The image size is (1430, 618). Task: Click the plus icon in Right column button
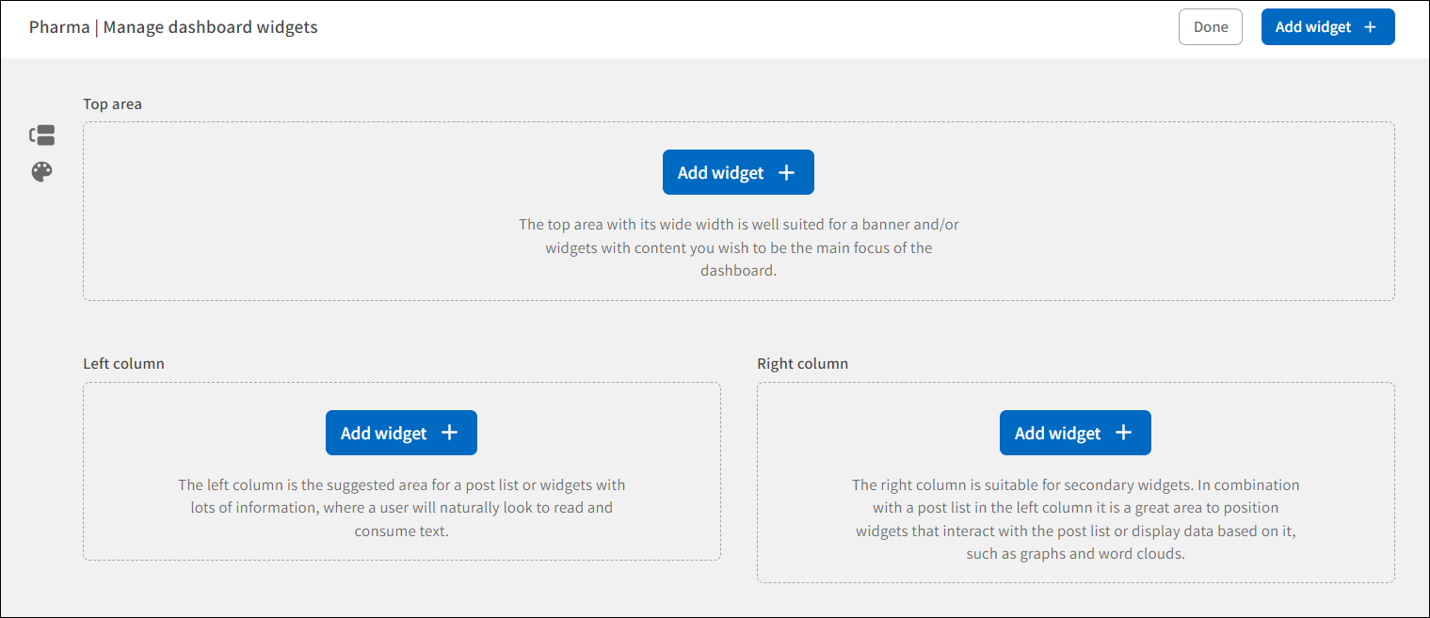[x=1123, y=432]
